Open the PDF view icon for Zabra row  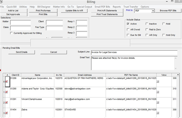pyautogui.click(x=158, y=113)
